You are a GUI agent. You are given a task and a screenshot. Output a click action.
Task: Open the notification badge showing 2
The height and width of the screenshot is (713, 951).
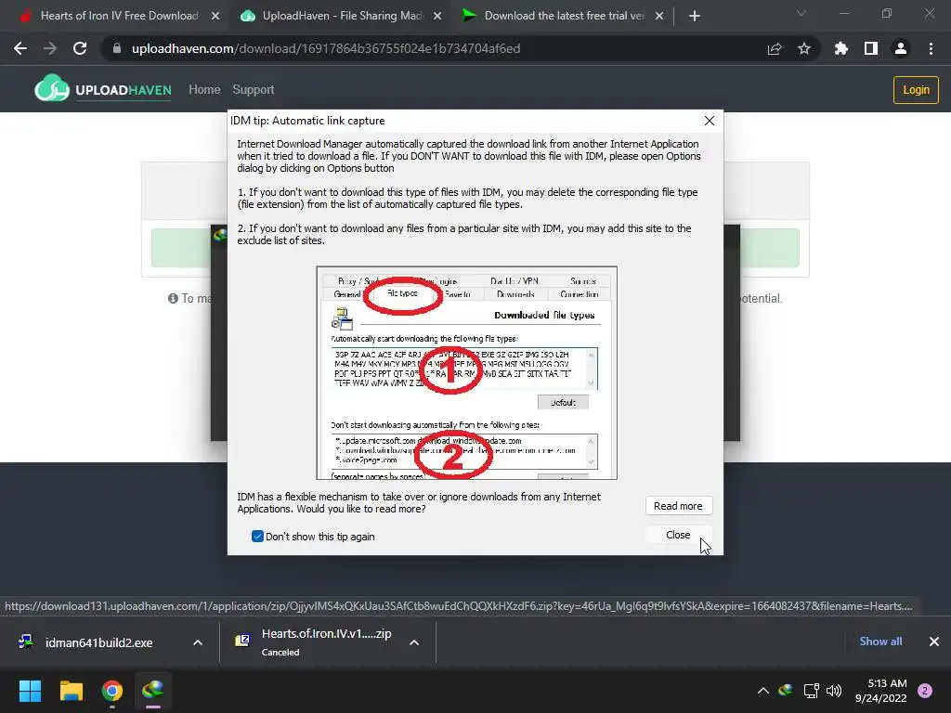point(925,691)
